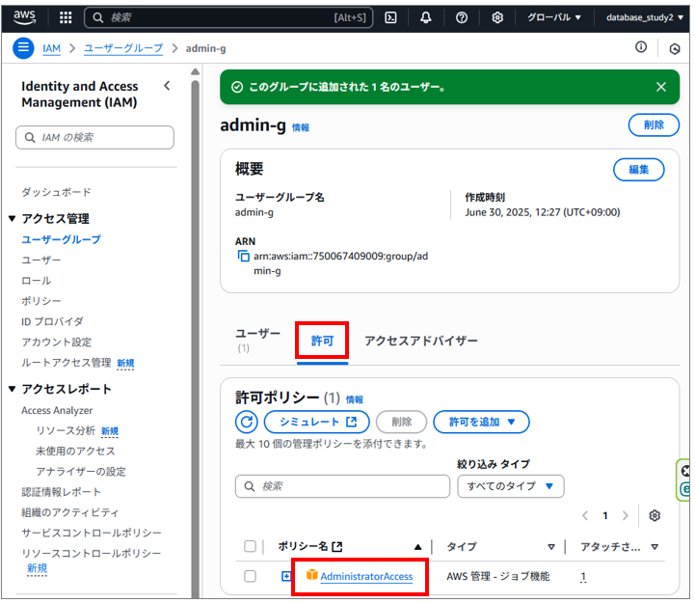Expand AdministratorAccess row plus icon
This screenshot has height=603, width=695.
point(286,576)
